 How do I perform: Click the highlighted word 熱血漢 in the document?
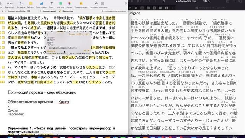(22, 53)
